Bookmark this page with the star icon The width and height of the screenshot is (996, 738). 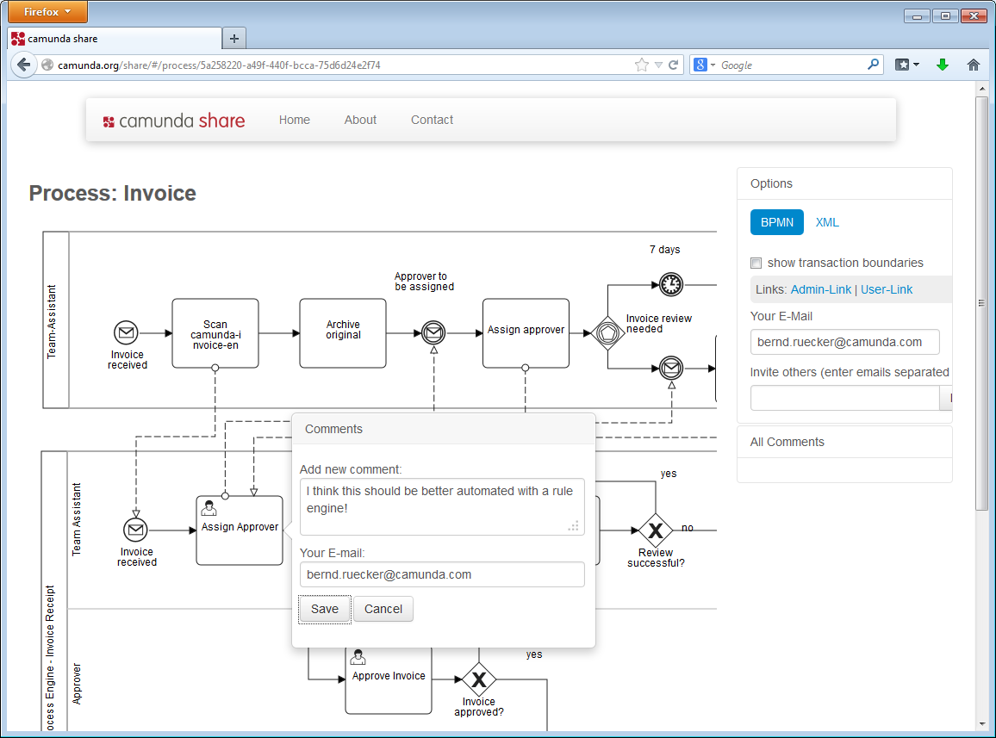pyautogui.click(x=642, y=65)
